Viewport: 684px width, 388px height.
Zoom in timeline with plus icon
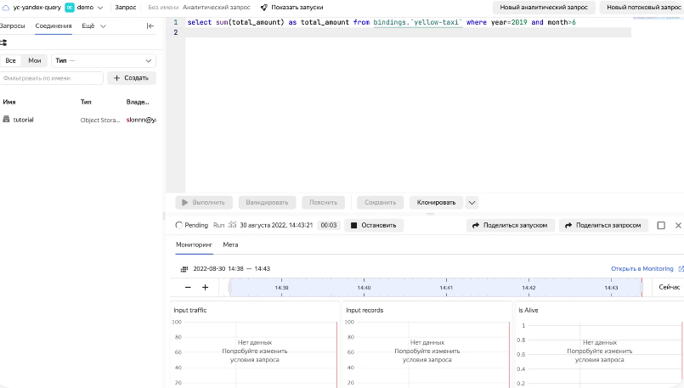click(205, 288)
